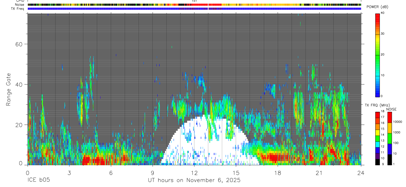
Task: Click noise scale value 100
Action: [x=396, y=143]
